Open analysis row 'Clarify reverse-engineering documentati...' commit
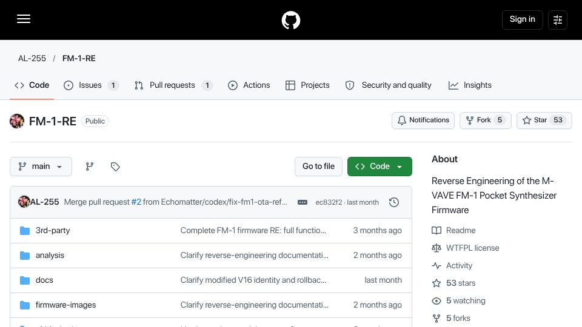The height and width of the screenshot is (327, 582). click(x=254, y=255)
